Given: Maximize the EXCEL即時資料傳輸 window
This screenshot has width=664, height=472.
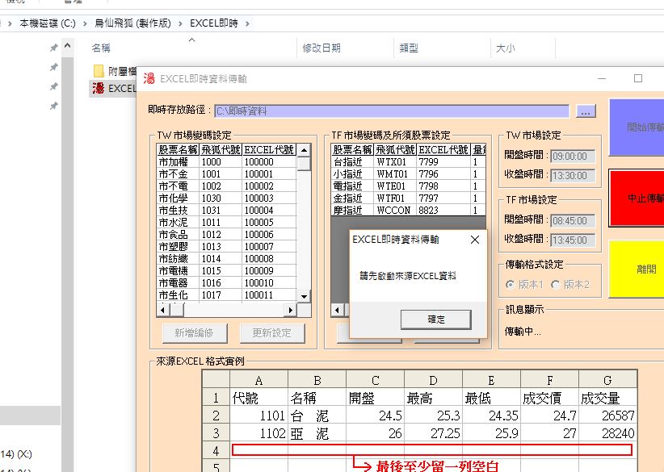Looking at the screenshot, I should [637, 79].
